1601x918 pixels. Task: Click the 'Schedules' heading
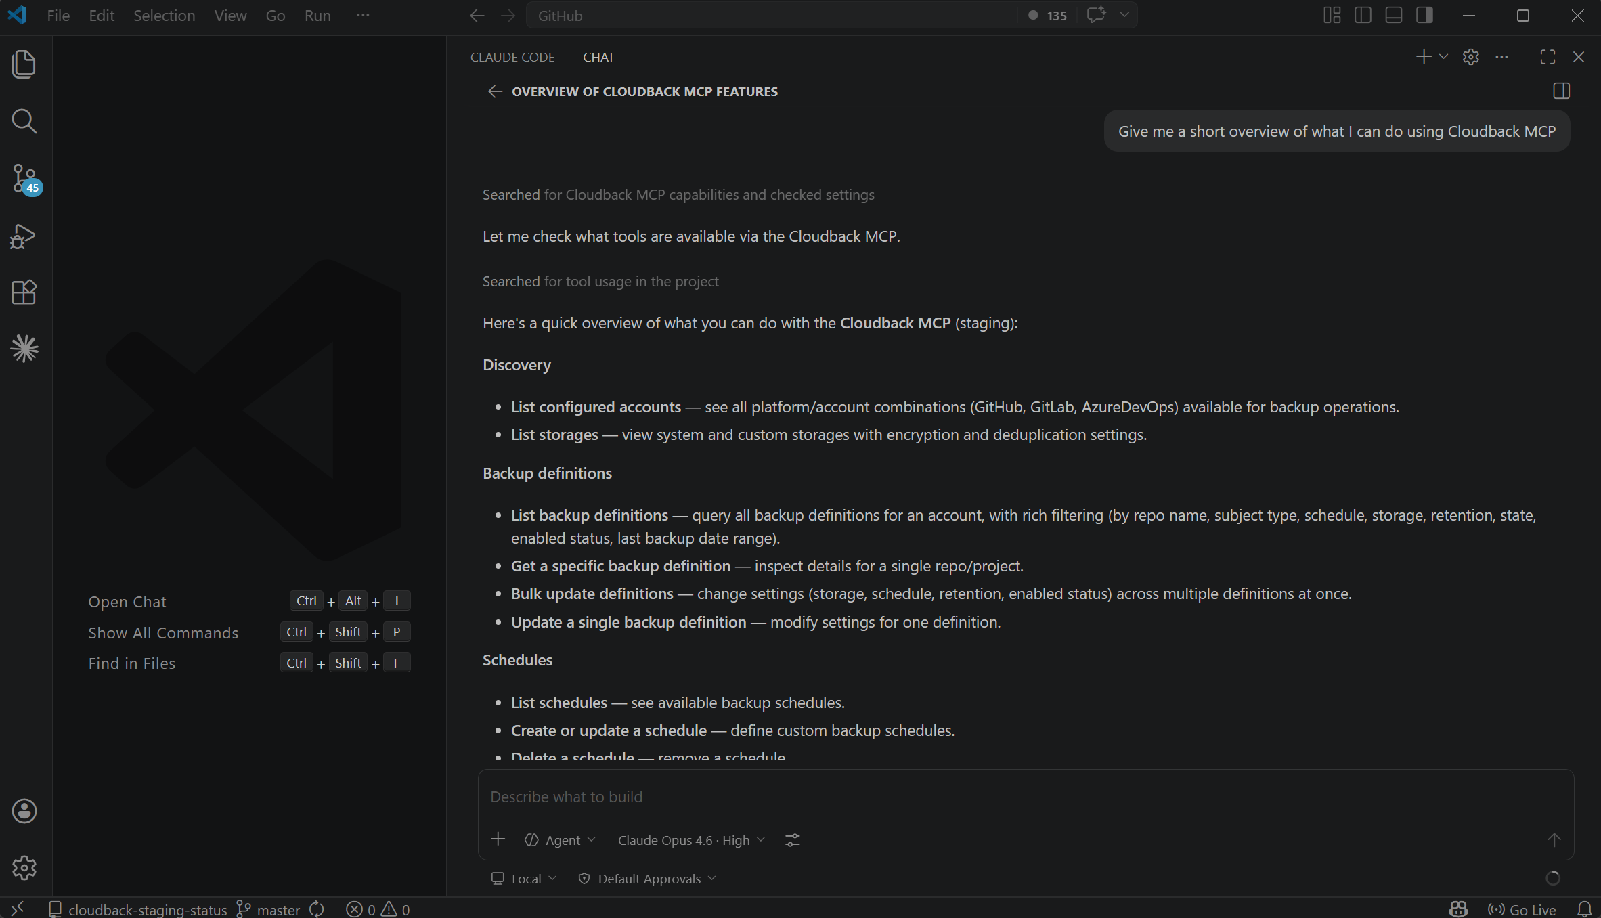pyautogui.click(x=517, y=660)
